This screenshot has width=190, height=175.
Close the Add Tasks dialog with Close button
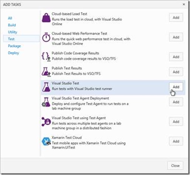click(175, 166)
